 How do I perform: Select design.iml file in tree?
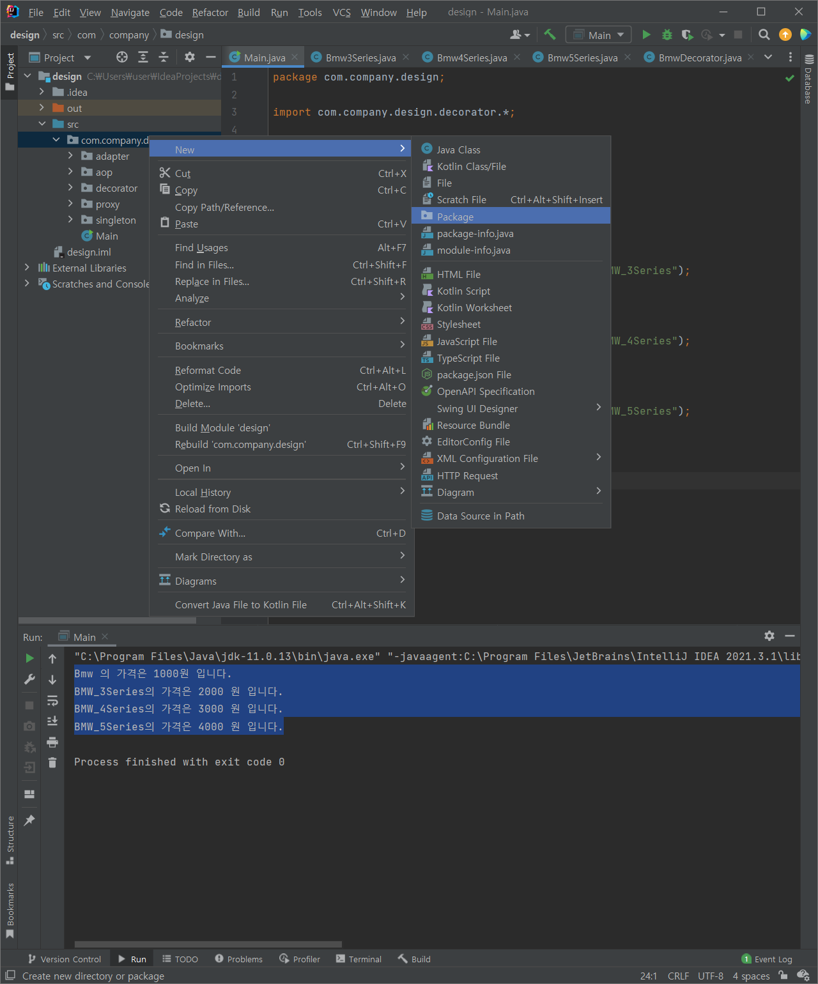pos(82,252)
